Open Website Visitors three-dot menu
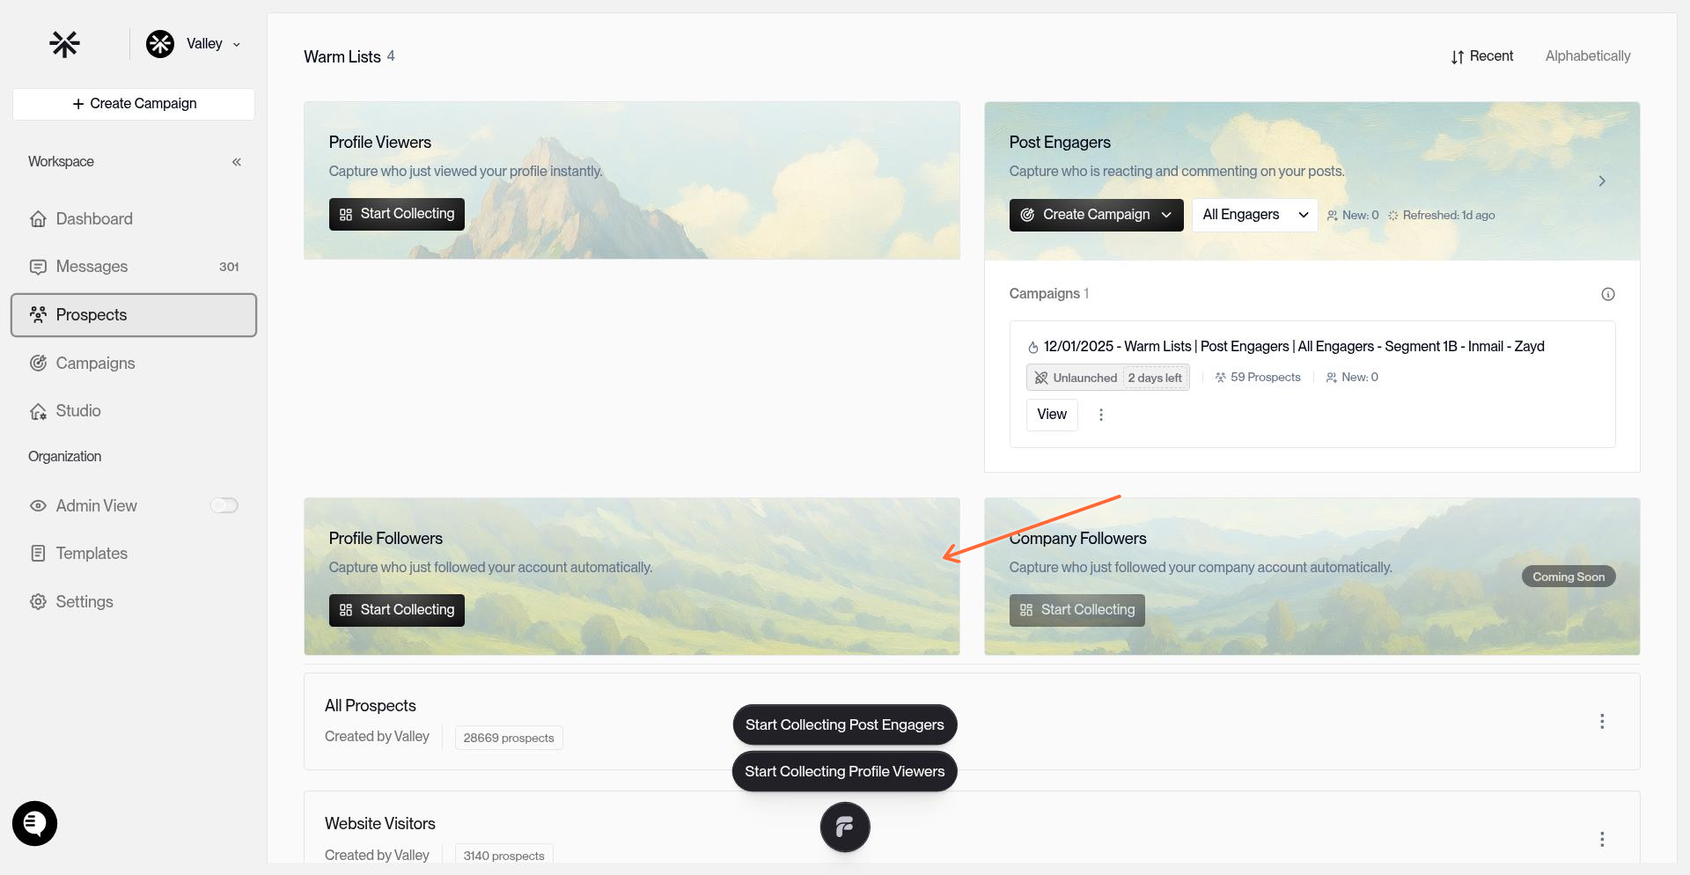This screenshot has width=1690, height=875. [1602, 840]
